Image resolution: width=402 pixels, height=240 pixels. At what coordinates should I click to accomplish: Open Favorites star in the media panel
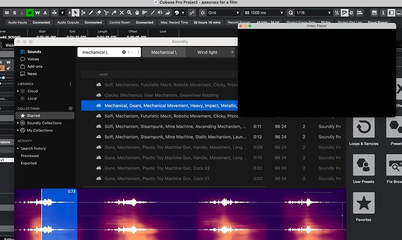point(364,203)
